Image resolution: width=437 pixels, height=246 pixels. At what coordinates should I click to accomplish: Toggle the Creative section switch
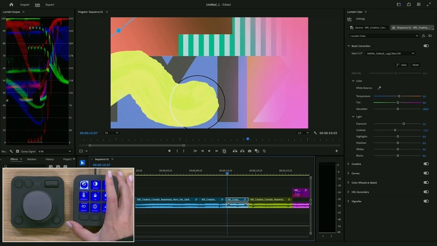click(x=426, y=164)
